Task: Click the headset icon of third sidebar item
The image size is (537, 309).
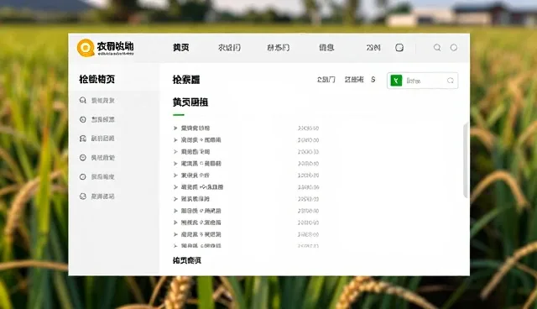Action: point(83,139)
